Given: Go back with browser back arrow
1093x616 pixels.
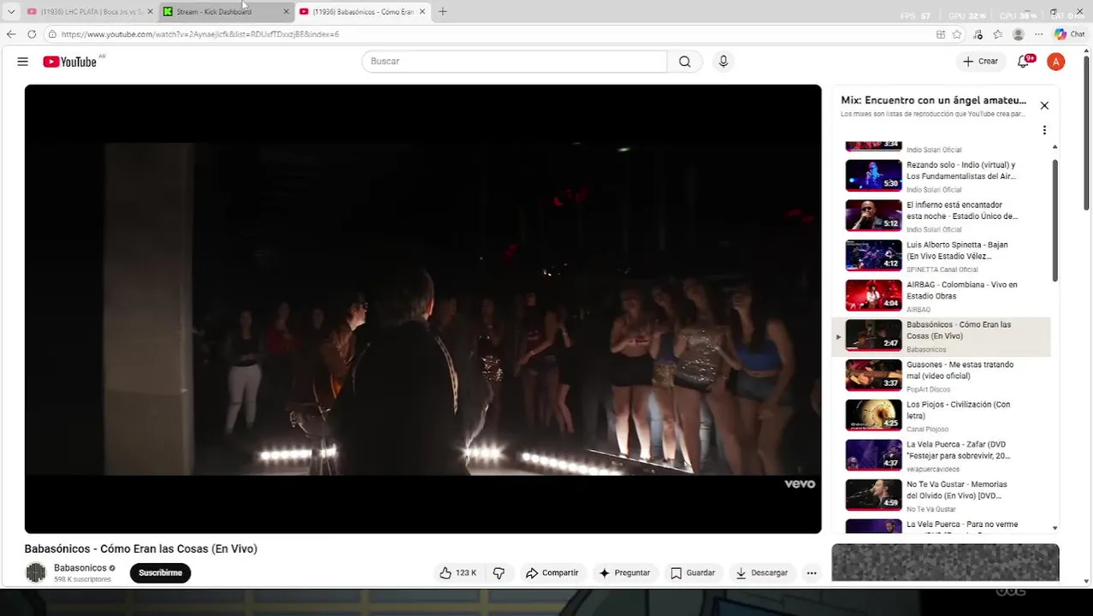Looking at the screenshot, I should click(x=11, y=34).
